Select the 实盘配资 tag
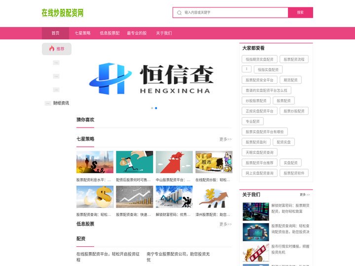Screen dimensions: 355x266 [x=291, y=163]
